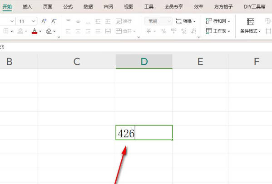Align text to the left

tap(68, 31)
